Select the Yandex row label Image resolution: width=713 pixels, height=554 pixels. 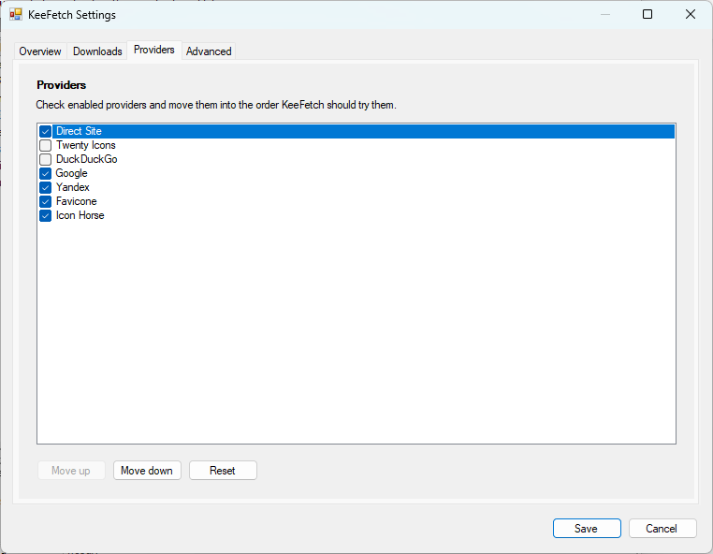tap(73, 187)
